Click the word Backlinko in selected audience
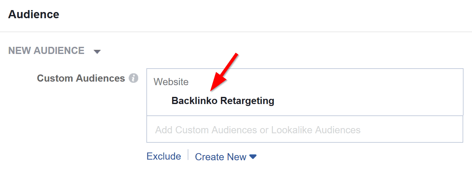Screen dimensions: 472x171 [x=195, y=101]
